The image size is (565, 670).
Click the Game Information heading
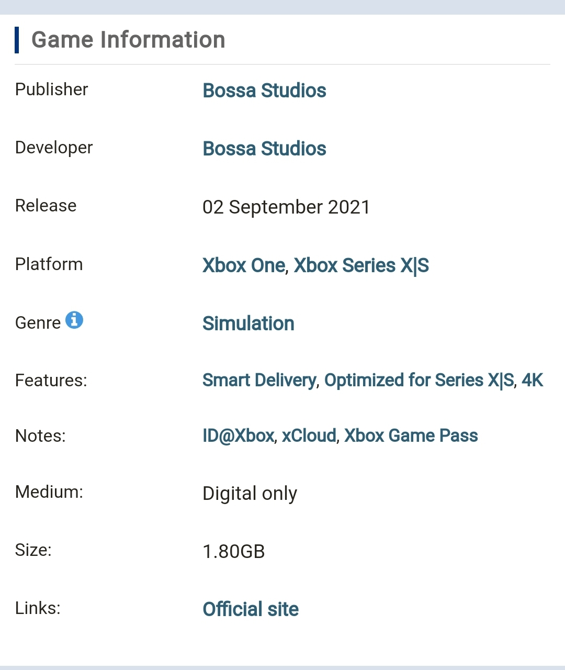pyautogui.click(x=128, y=40)
